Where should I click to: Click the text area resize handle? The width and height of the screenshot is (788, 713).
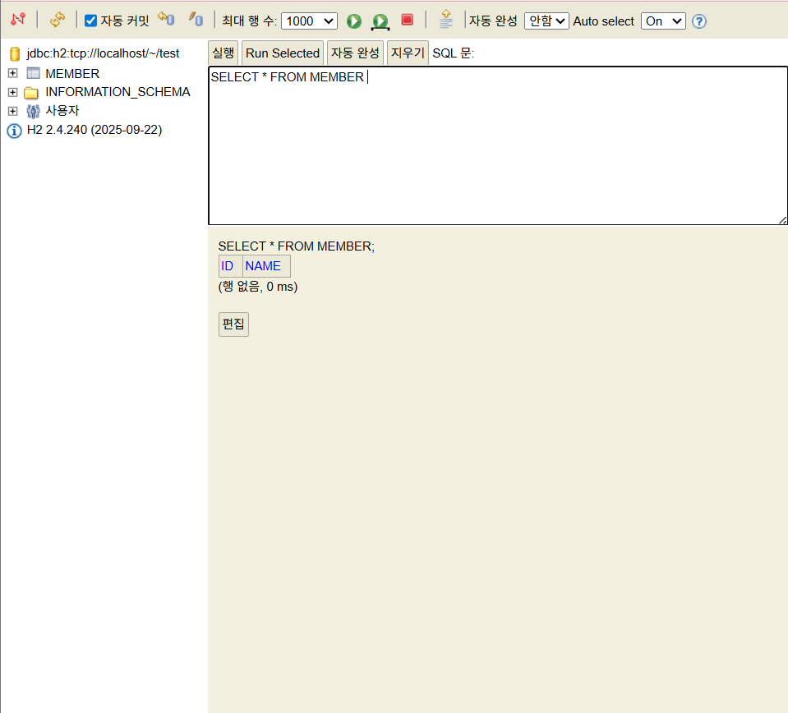[782, 220]
